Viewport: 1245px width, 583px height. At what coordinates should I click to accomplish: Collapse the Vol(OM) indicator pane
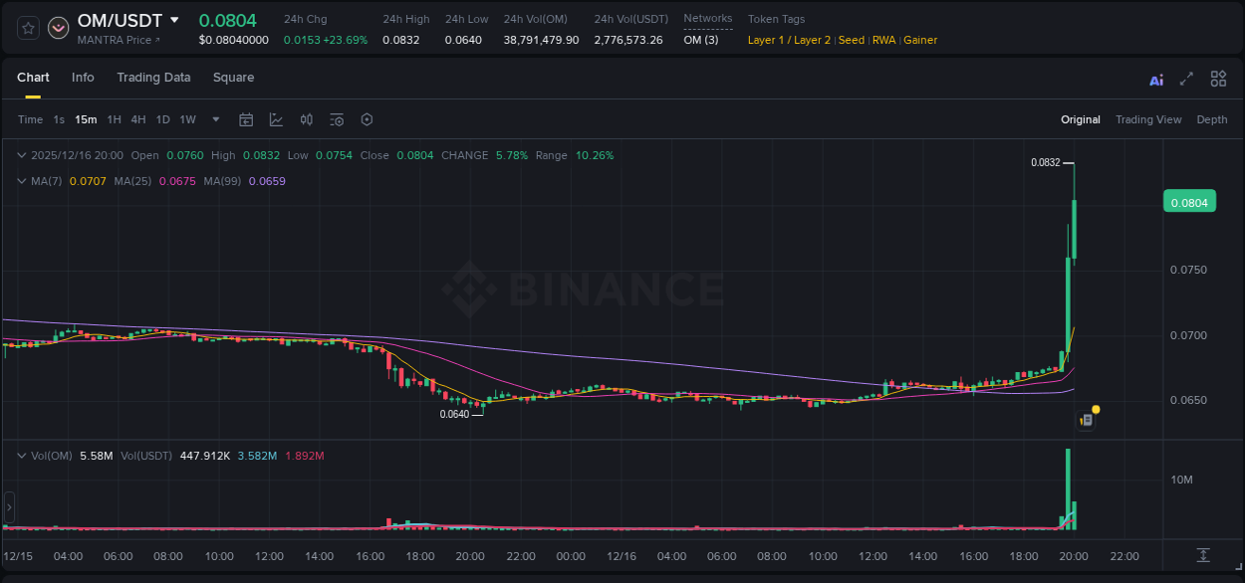tap(22, 456)
